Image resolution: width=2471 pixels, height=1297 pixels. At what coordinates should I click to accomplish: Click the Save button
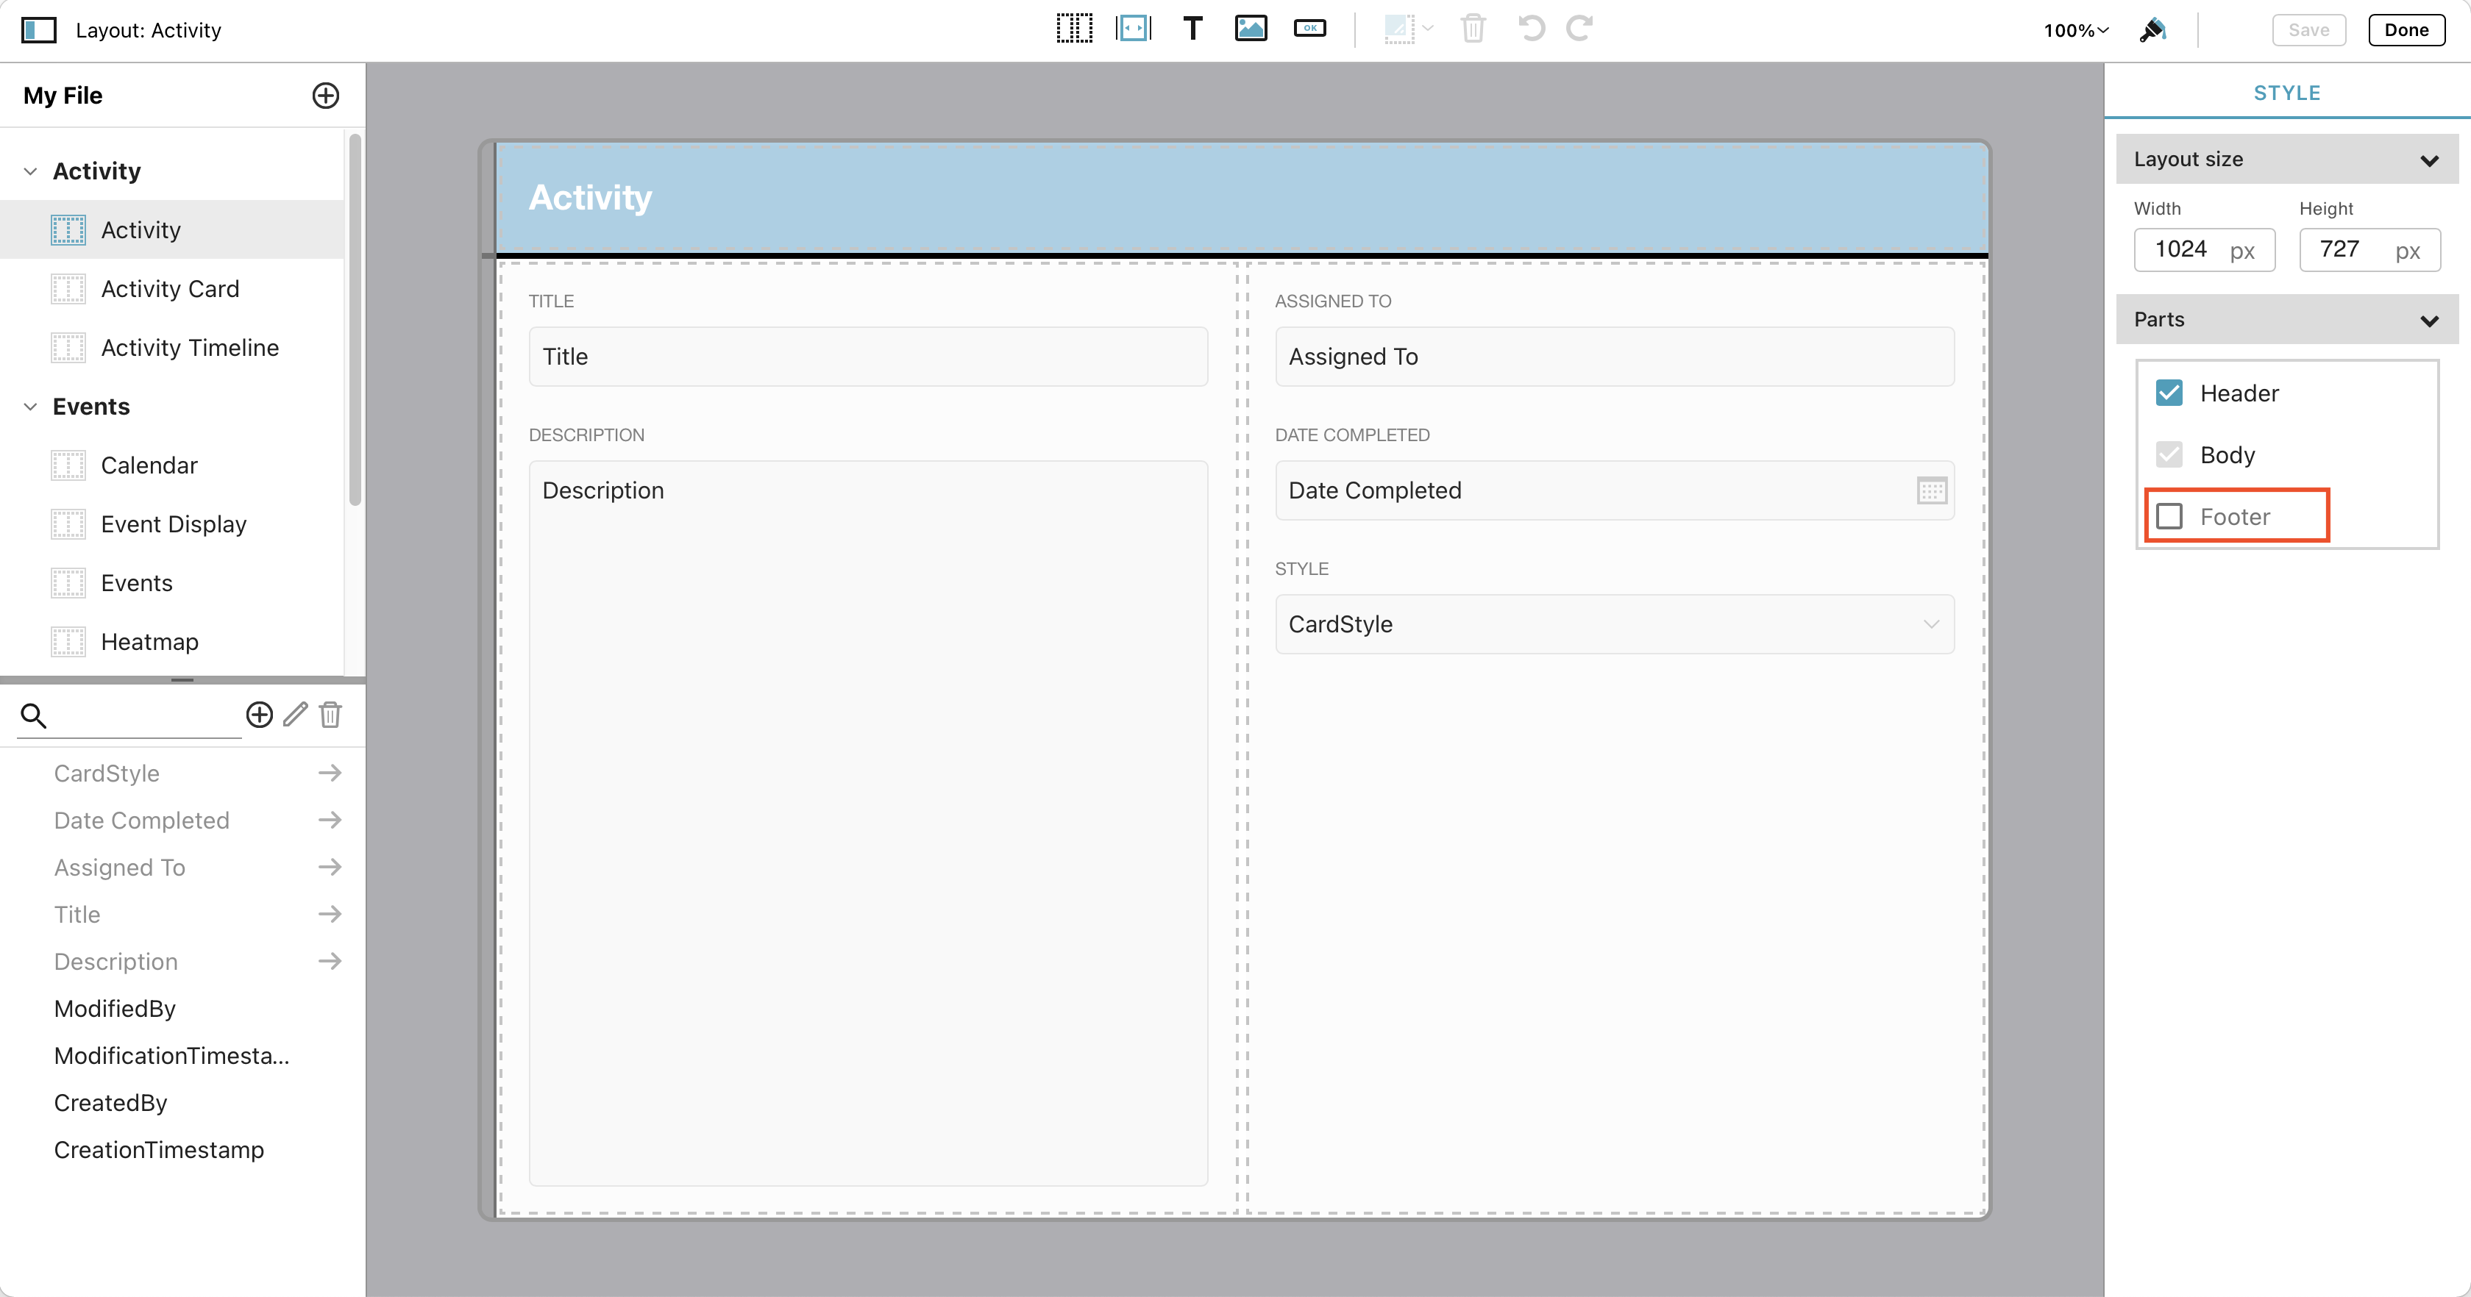tap(2309, 29)
